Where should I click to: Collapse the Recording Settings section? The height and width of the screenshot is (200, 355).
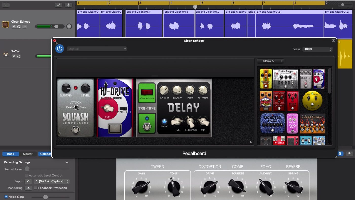(67, 162)
